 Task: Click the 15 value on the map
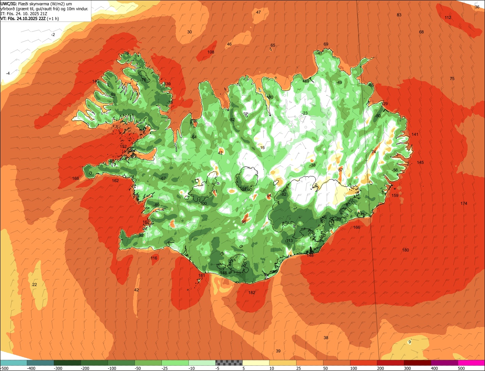point(263,148)
